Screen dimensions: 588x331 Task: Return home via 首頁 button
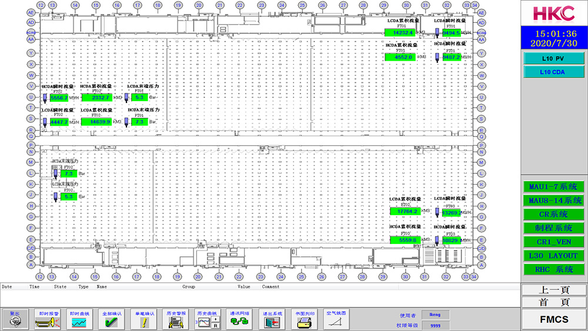click(554, 302)
